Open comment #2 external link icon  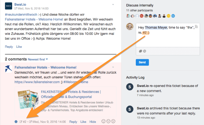tap(21, 122)
